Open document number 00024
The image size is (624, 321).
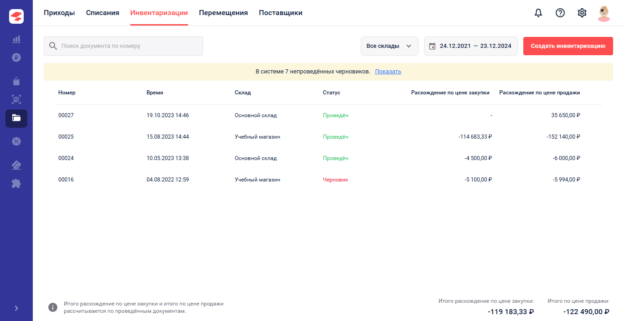coord(66,158)
